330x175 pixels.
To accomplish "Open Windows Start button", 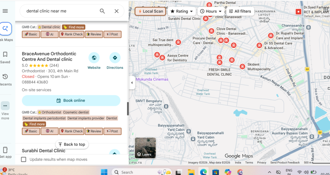I will (104, 172).
